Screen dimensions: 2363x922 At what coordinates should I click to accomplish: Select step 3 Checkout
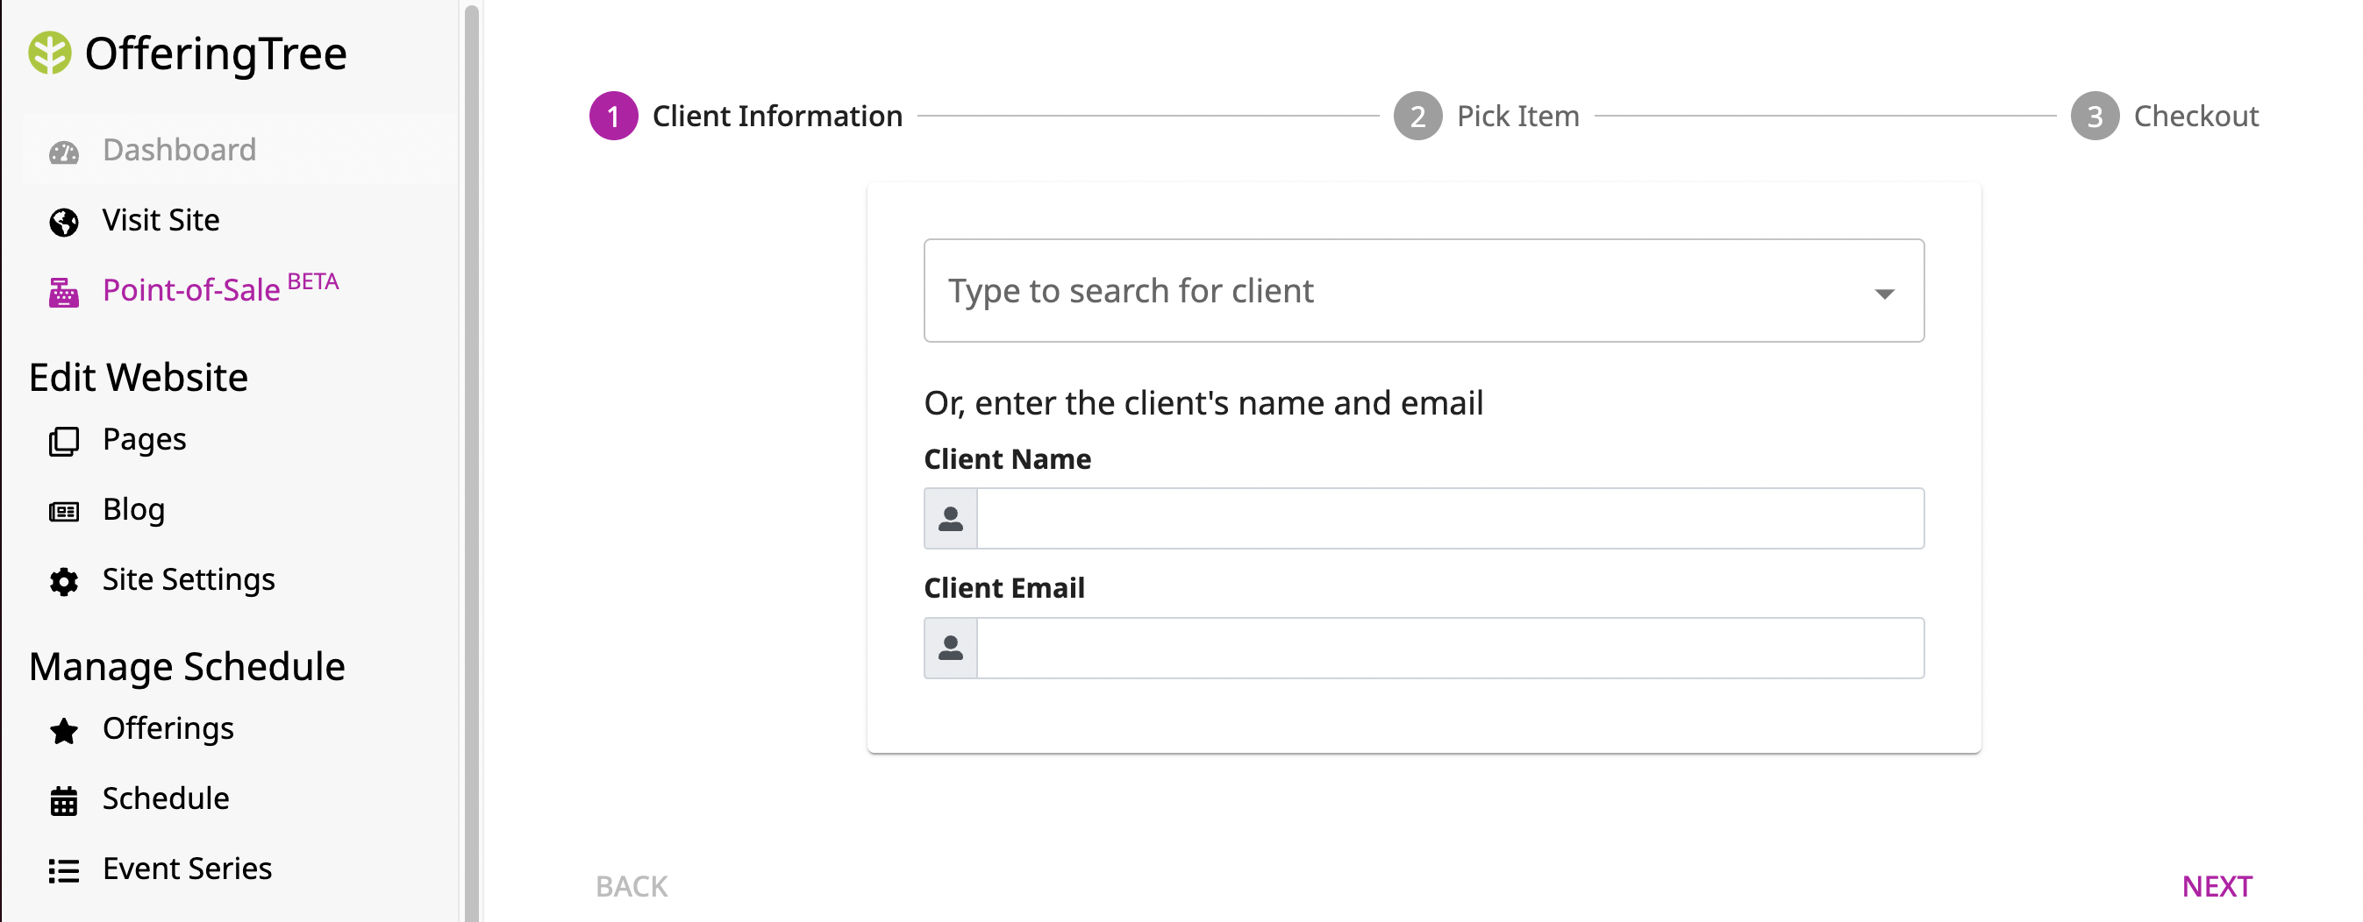pyautogui.click(x=2164, y=117)
